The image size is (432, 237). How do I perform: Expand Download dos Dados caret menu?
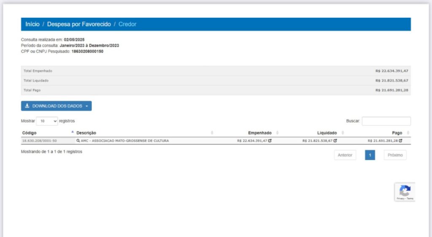[x=87, y=106]
